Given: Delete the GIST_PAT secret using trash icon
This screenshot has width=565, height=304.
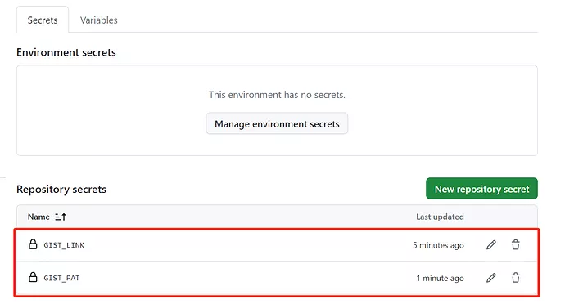Looking at the screenshot, I should click(516, 278).
